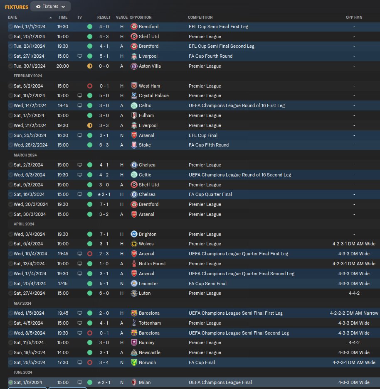Click West Ham club badge
This screenshot has width=380, height=389.
(134, 86)
